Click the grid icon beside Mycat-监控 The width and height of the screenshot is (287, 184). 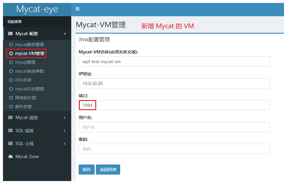click(x=10, y=117)
